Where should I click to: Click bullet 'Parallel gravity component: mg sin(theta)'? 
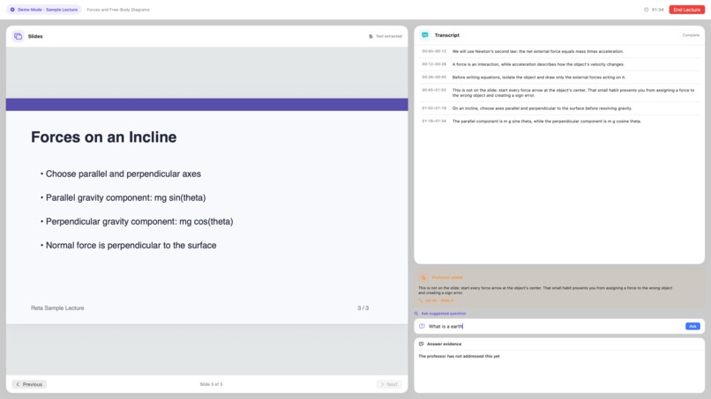point(125,197)
